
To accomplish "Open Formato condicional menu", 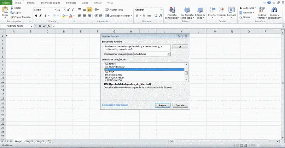I will point(172,13).
